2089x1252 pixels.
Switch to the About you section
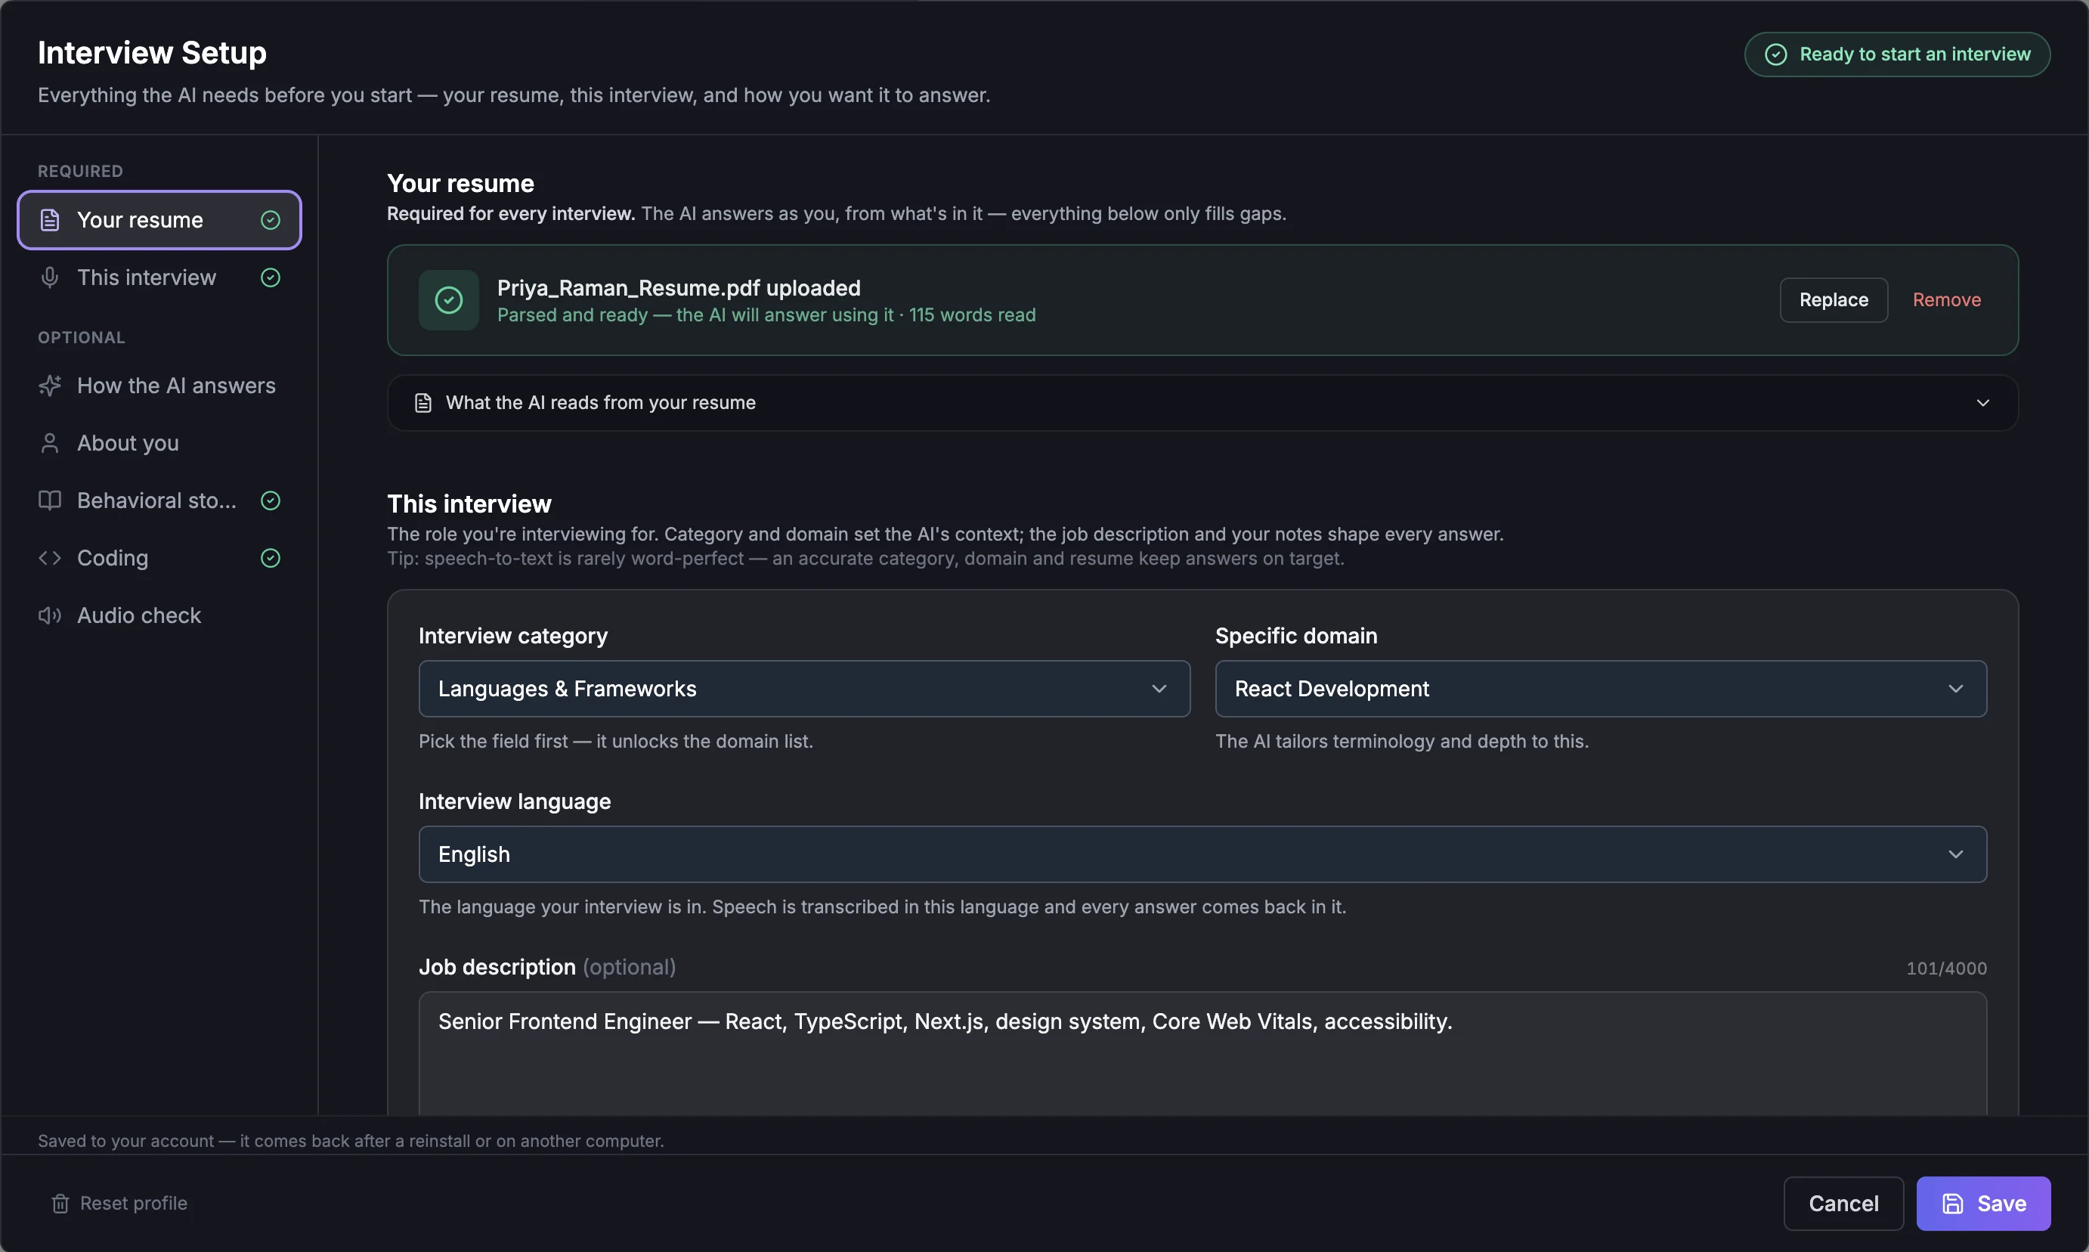click(x=159, y=443)
